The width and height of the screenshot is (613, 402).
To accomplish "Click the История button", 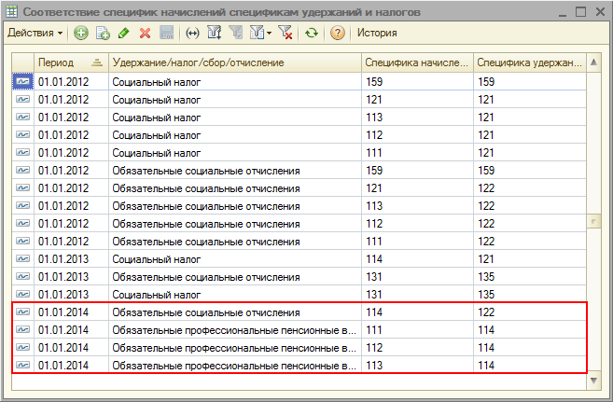I will [x=376, y=33].
